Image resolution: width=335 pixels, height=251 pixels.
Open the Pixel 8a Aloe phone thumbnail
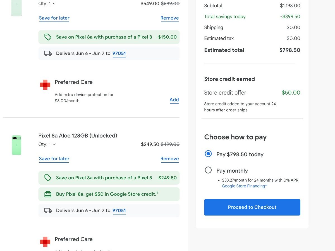coord(16,145)
